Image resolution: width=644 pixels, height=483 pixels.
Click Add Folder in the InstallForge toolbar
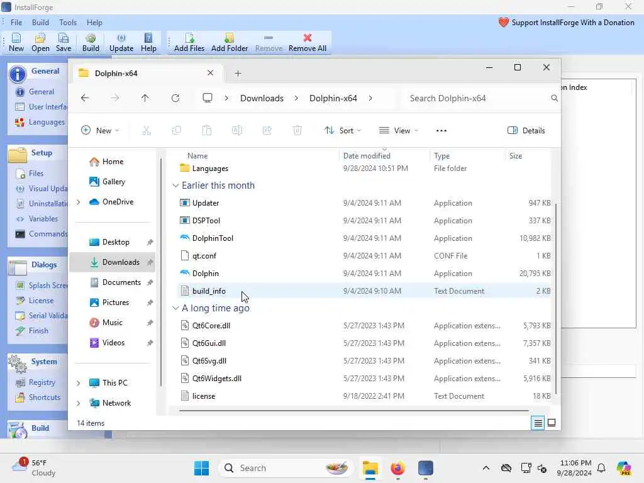pos(229,42)
